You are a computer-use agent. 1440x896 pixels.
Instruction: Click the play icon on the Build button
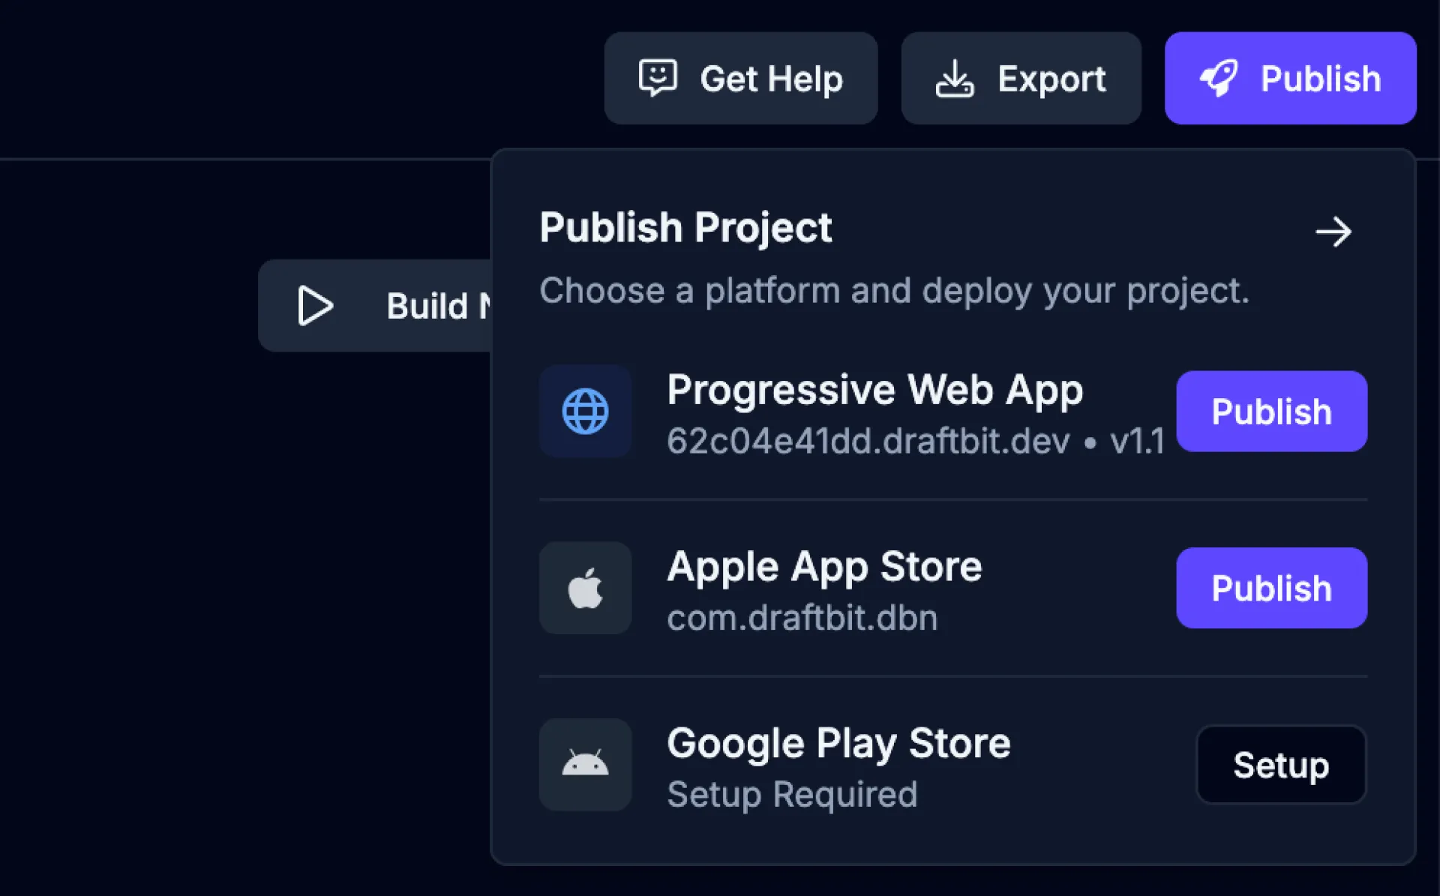314,306
